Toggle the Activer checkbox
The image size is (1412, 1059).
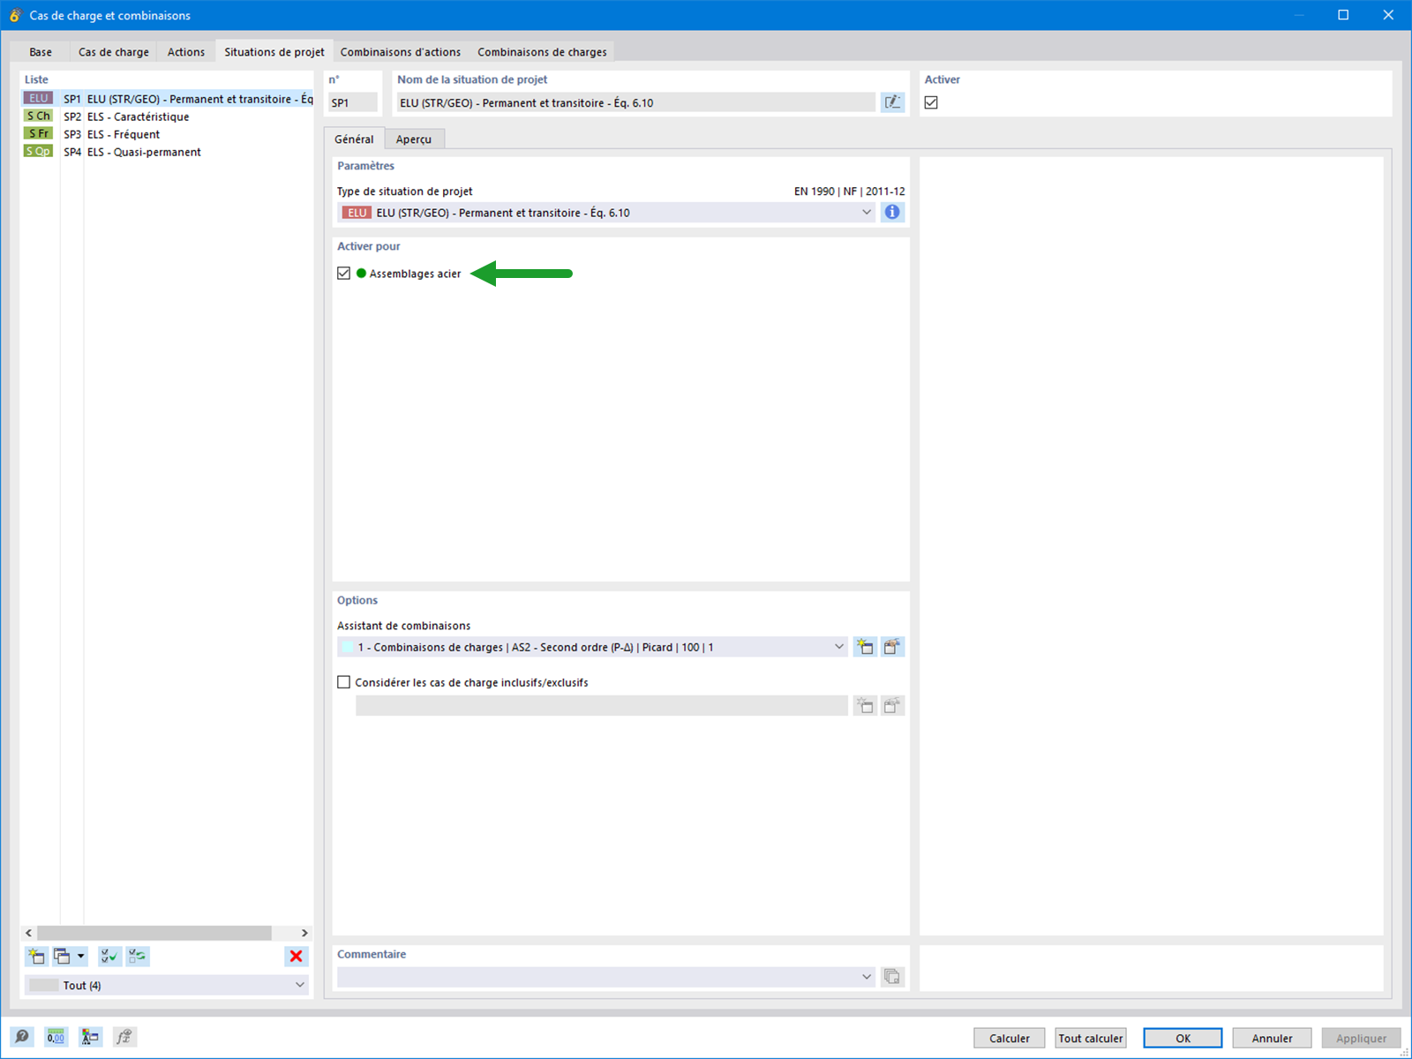[931, 102]
